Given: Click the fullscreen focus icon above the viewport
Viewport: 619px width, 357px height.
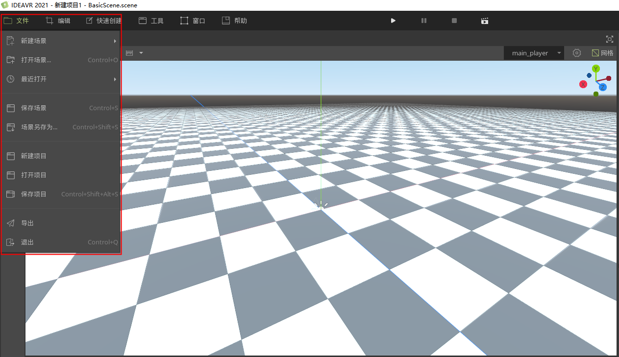Looking at the screenshot, I should click(x=610, y=39).
